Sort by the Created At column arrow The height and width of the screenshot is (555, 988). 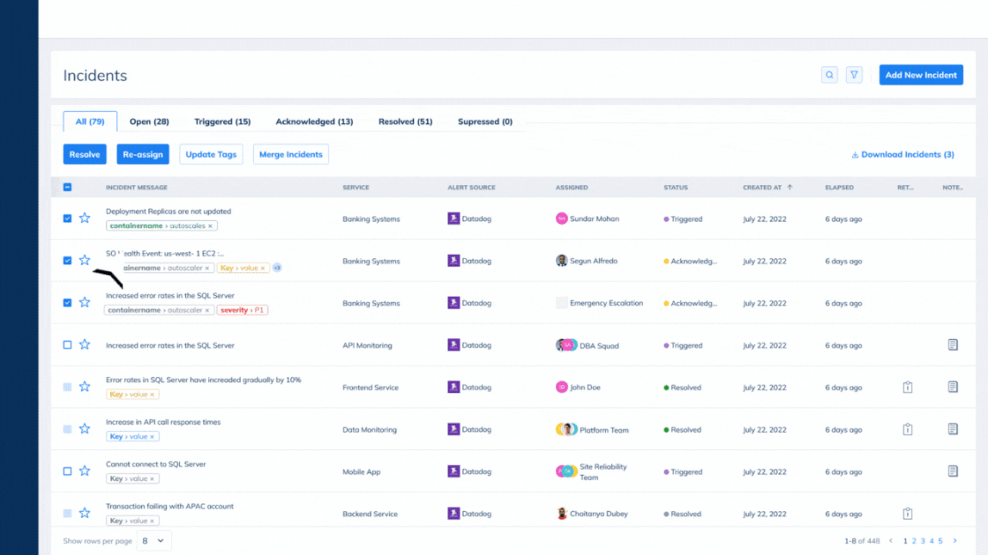(x=790, y=187)
